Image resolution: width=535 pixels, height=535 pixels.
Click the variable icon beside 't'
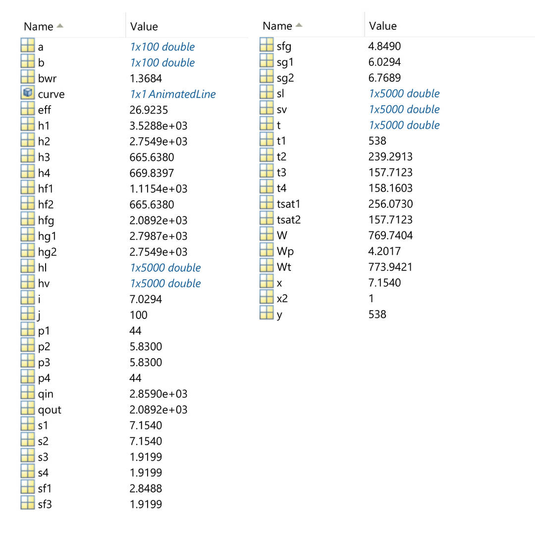click(265, 125)
